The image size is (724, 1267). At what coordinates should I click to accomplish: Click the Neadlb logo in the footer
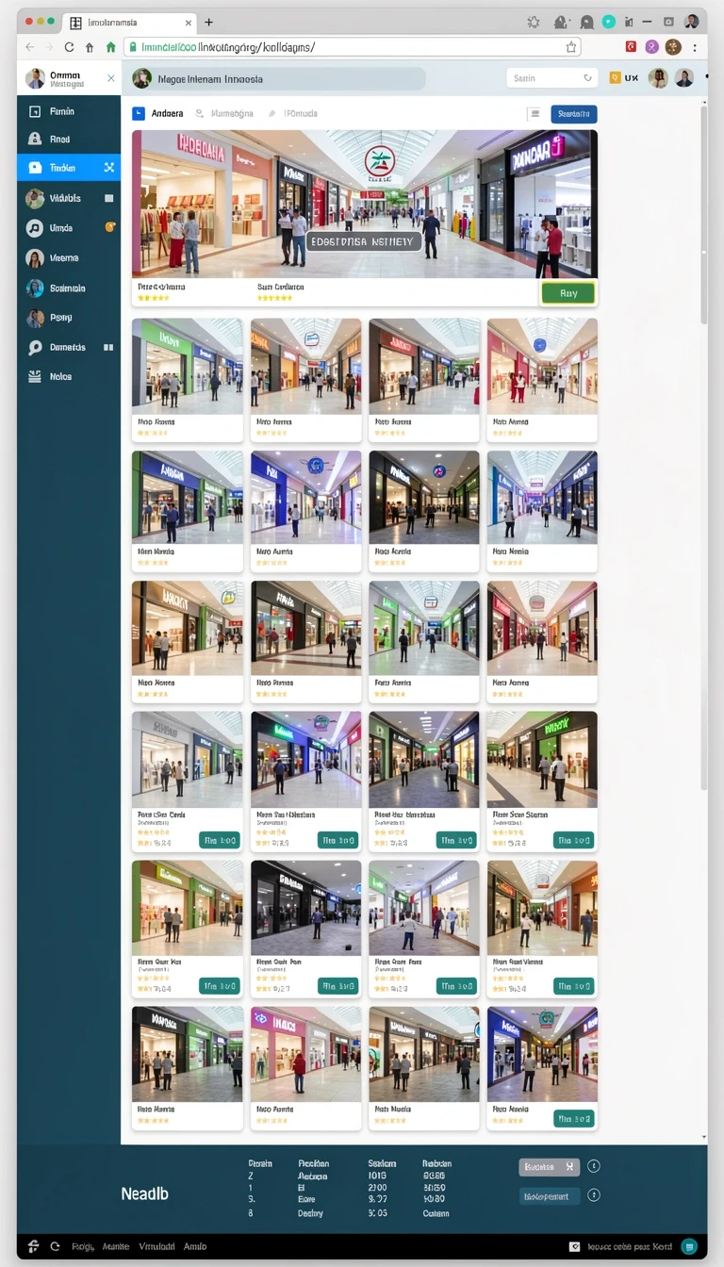click(144, 1193)
